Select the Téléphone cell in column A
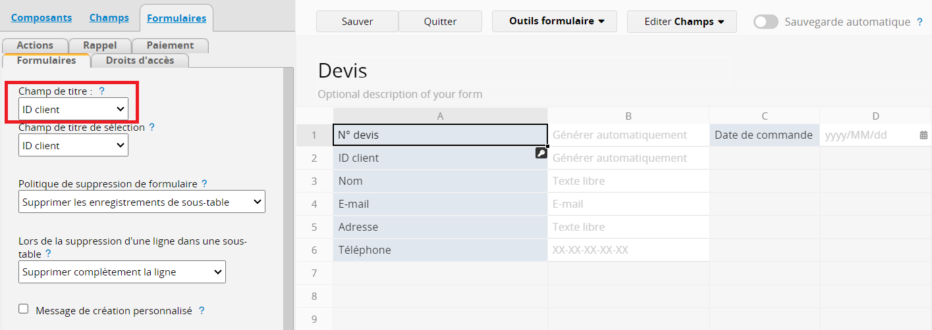 (x=439, y=250)
